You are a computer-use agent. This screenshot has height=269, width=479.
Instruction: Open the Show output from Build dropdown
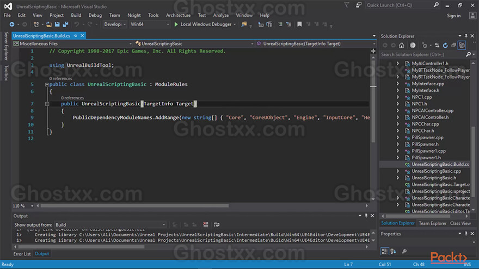coord(110,225)
